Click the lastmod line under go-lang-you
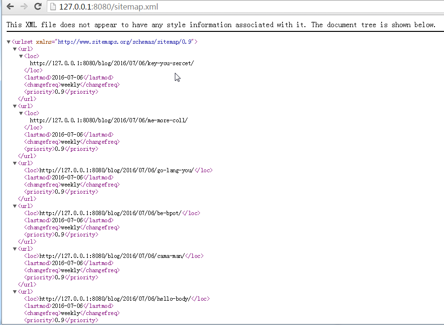Screen dimensions: 444x325 pos(69,177)
